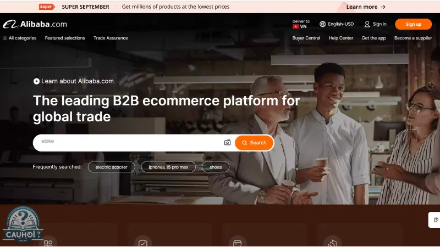
Task: Click the orange Search button
Action: [254, 143]
